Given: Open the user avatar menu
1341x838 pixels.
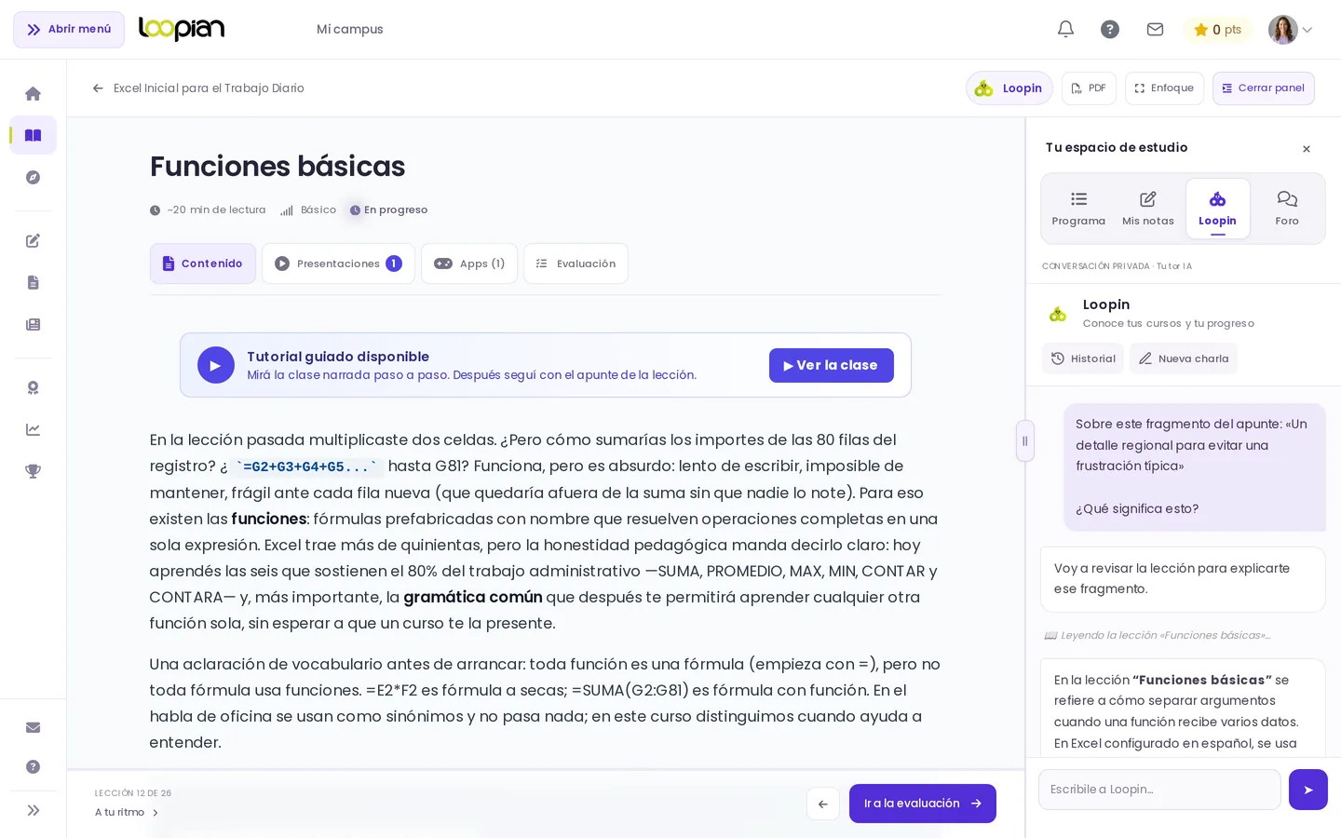Looking at the screenshot, I should coord(1291,30).
